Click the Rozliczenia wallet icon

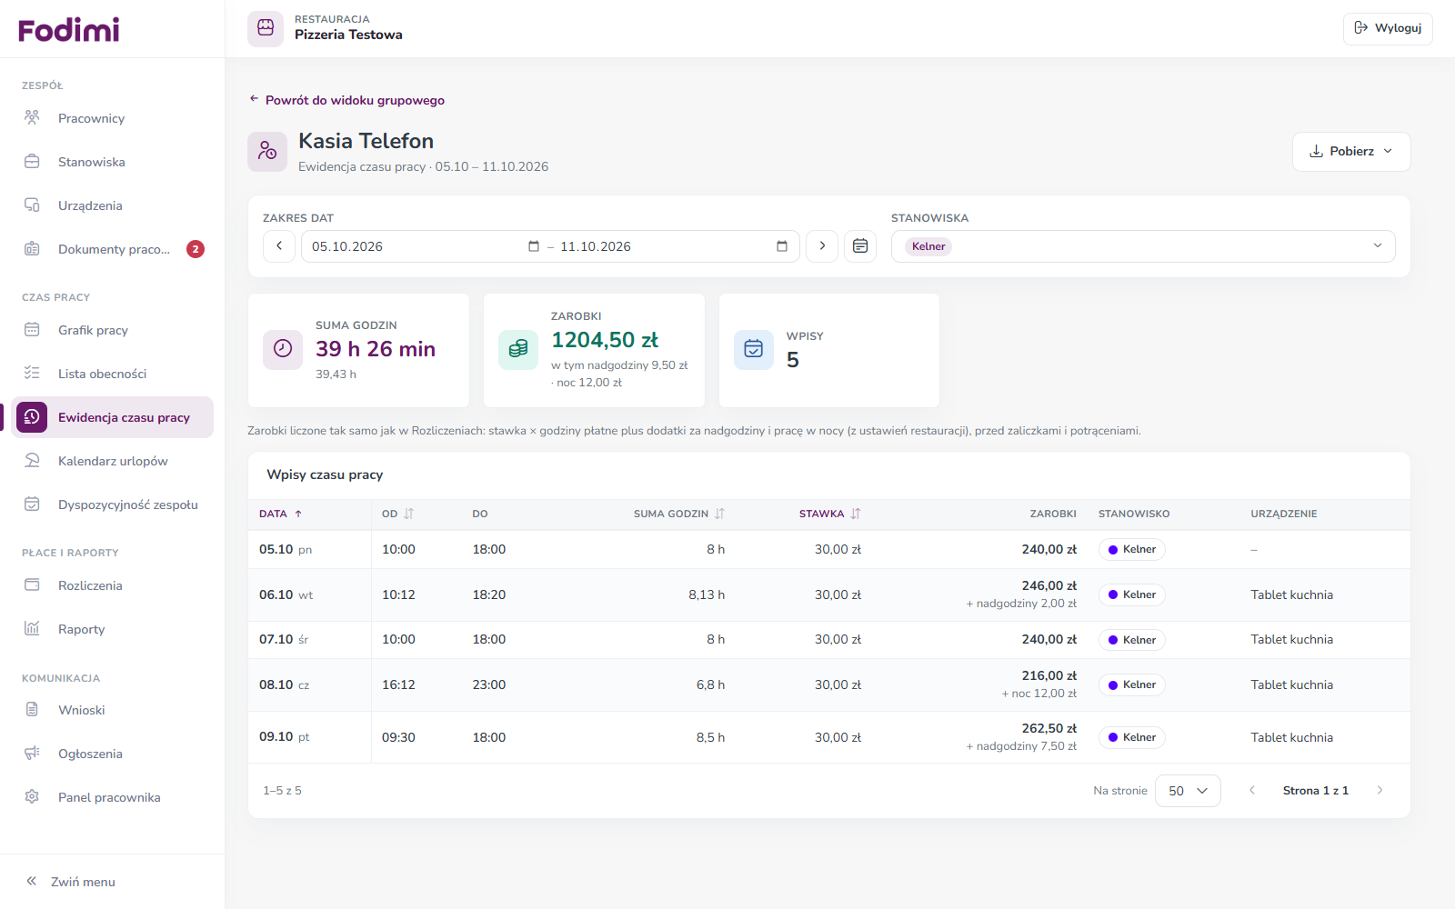click(x=32, y=585)
